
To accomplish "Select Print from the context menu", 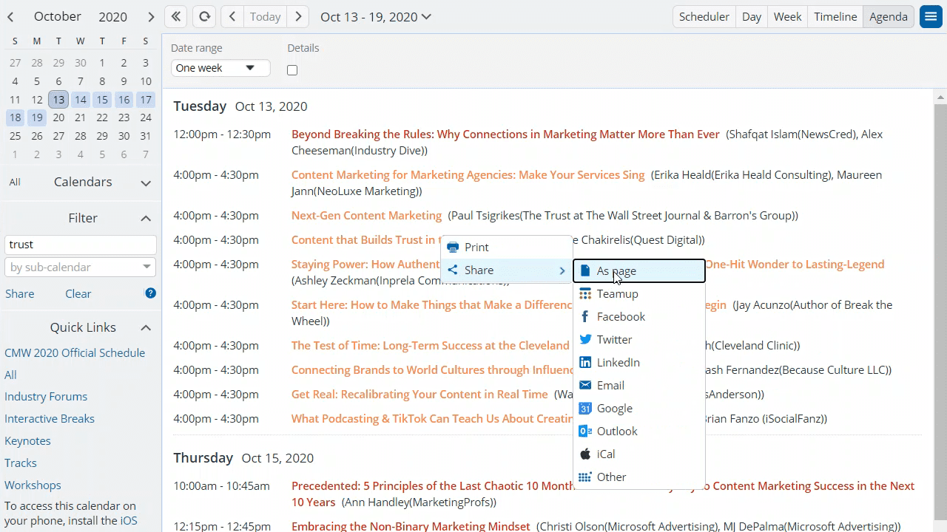I will (x=476, y=247).
